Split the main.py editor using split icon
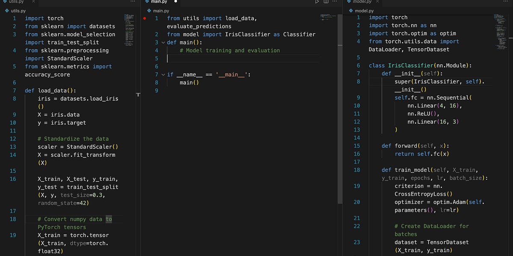Viewport: 513px width, 256px height. [326, 2]
